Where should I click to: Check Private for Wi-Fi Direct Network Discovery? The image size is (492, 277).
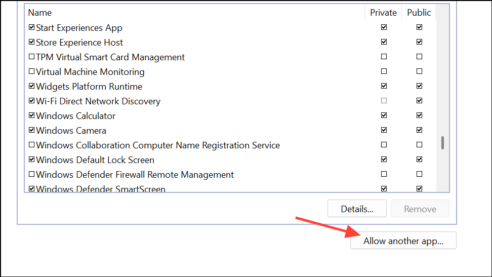pyautogui.click(x=384, y=100)
